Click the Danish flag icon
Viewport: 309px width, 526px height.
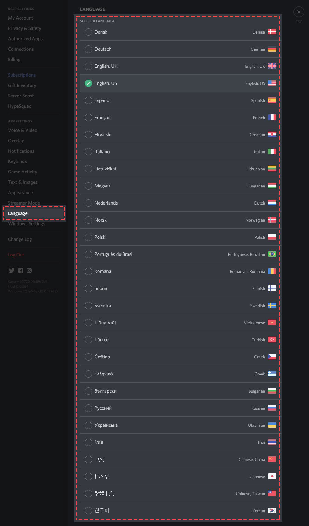[272, 32]
